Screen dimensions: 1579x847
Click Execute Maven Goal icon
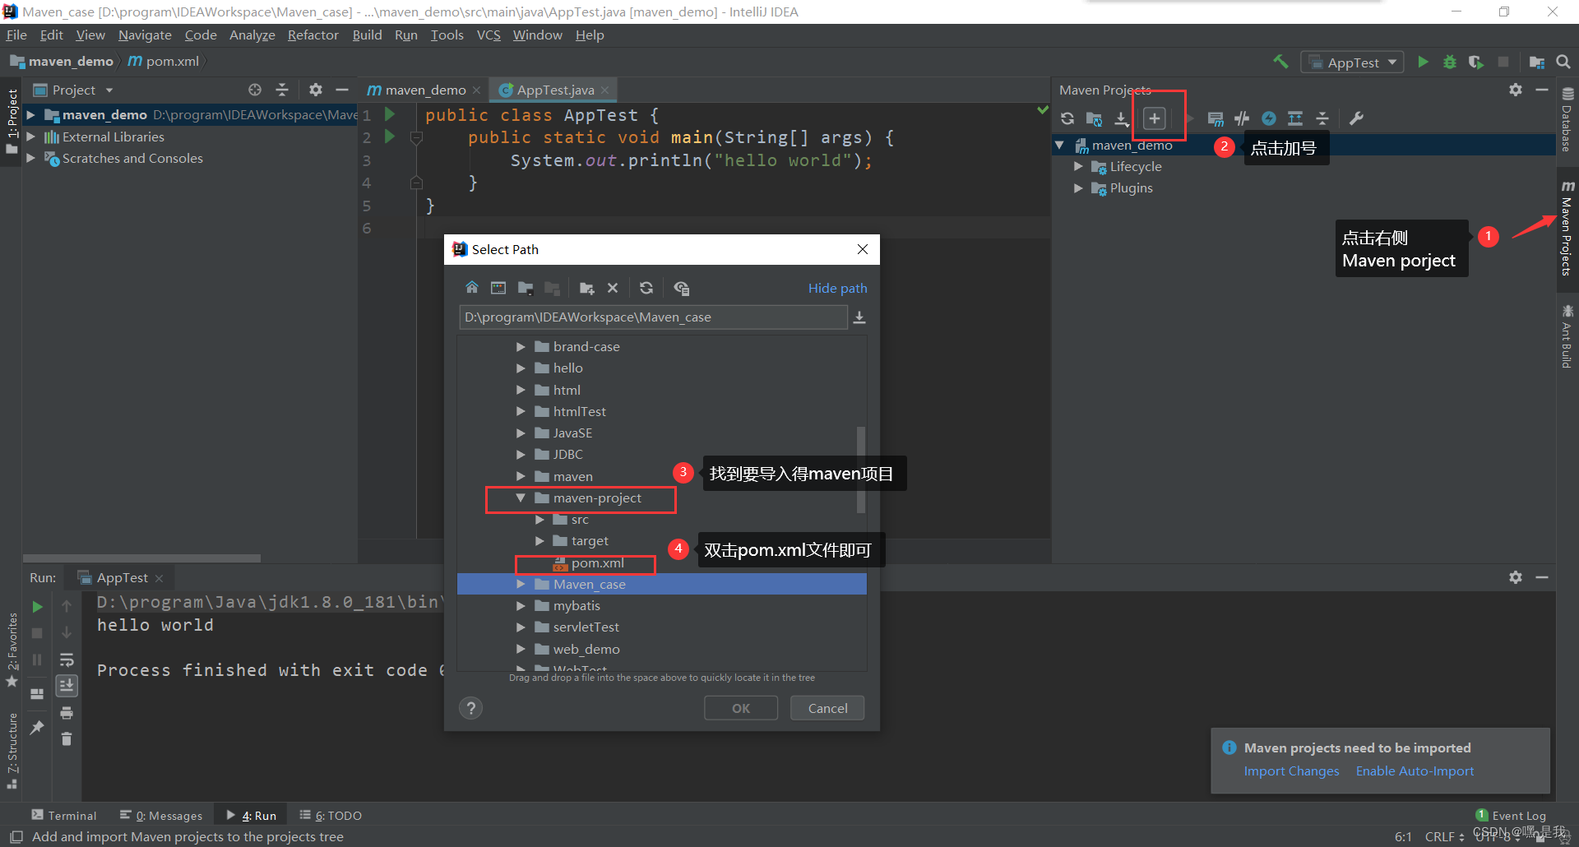tap(1216, 118)
